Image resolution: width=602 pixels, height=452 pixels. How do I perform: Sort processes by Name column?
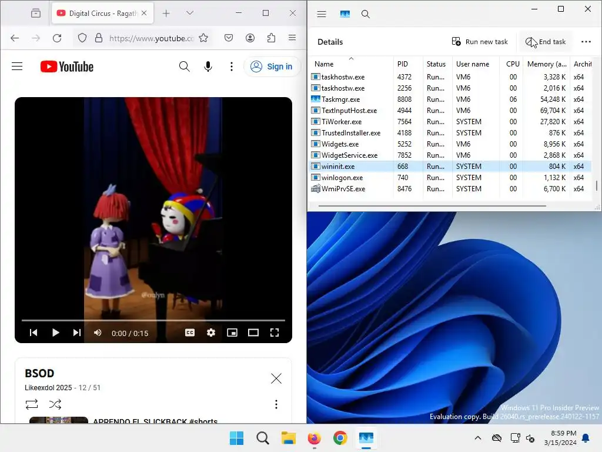pyautogui.click(x=351, y=64)
